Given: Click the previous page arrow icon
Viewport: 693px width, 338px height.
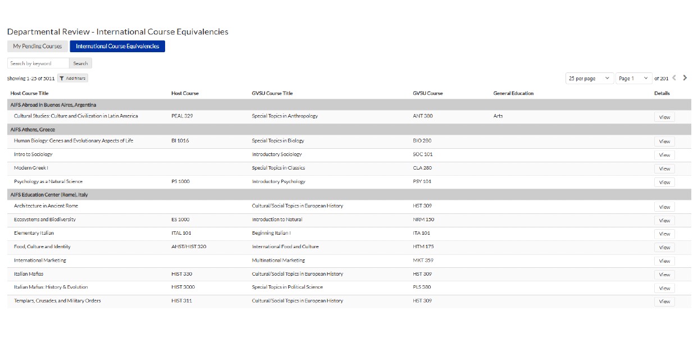Looking at the screenshot, I should pos(674,78).
